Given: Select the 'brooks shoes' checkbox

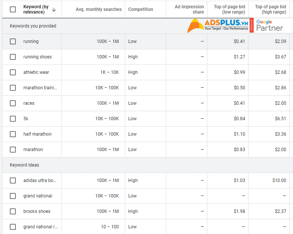Looking at the screenshot, I should tap(13, 211).
